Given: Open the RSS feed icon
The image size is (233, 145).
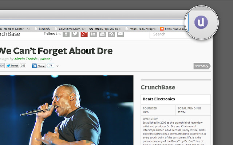Looking at the screenshot, I should click(x=111, y=34).
